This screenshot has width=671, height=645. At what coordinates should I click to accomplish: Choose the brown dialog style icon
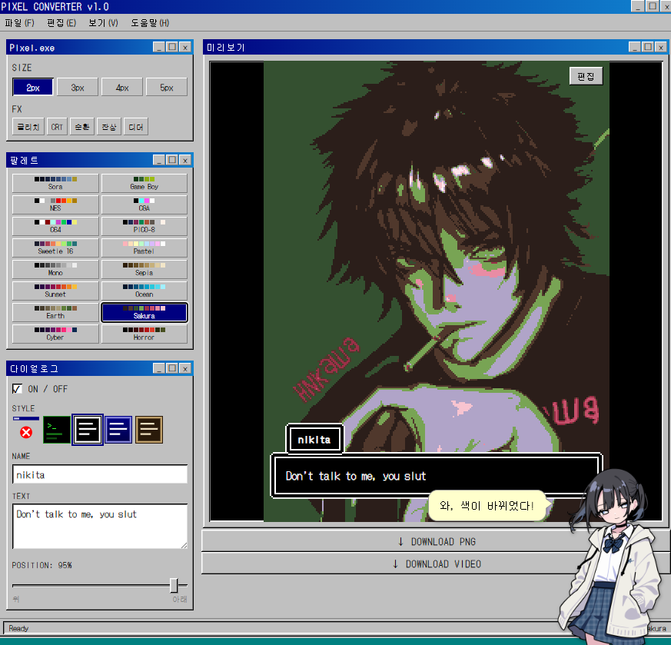click(149, 429)
